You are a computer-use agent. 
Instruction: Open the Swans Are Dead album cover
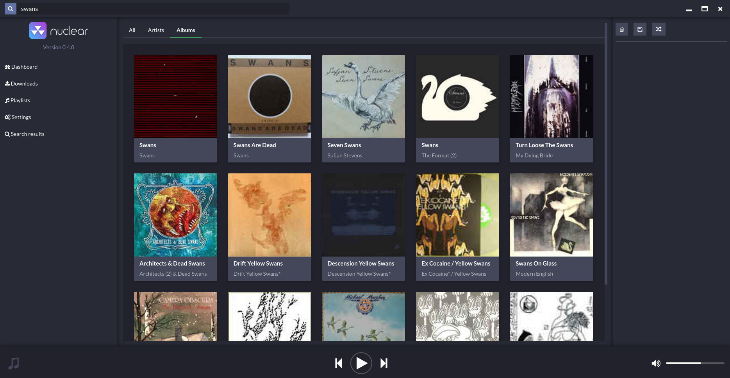coord(270,96)
